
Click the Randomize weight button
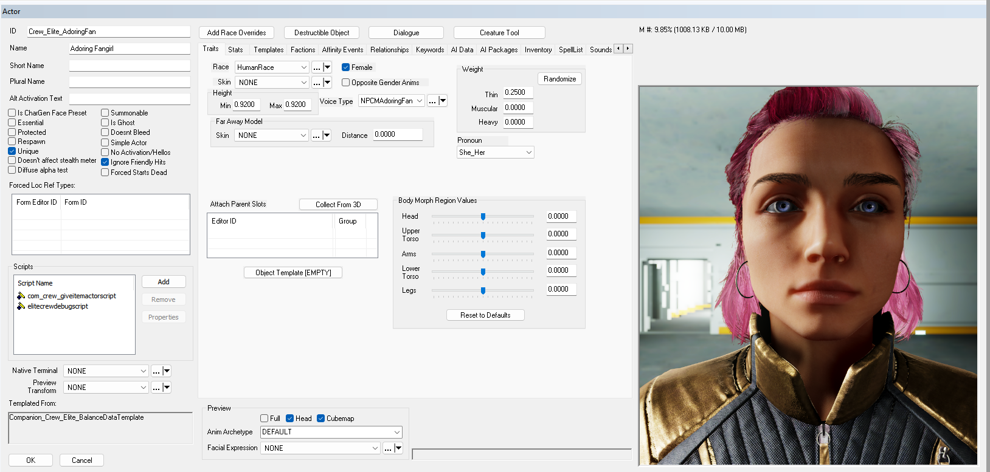[559, 79]
